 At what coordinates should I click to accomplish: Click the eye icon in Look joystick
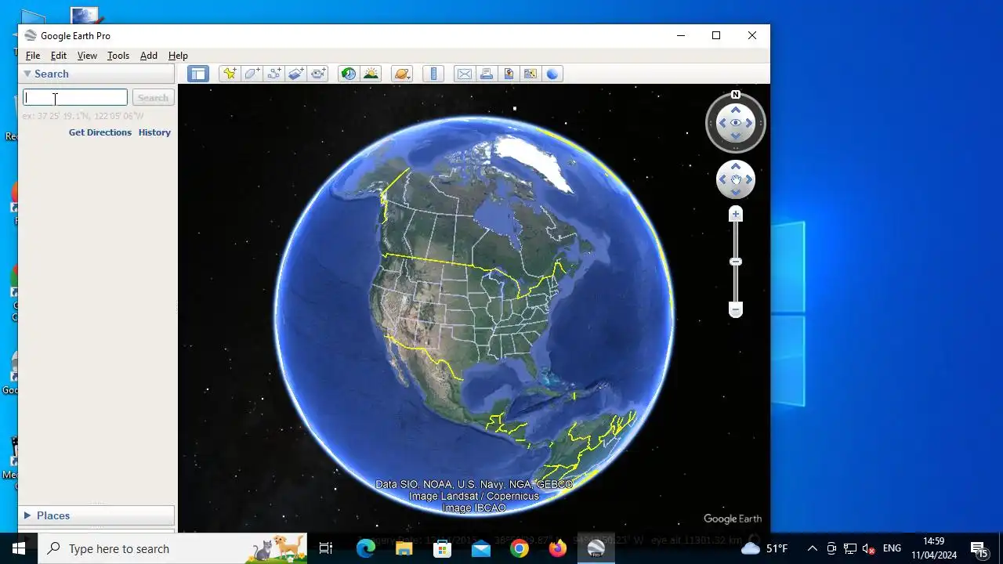736,123
